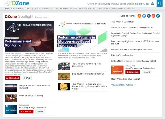Save the Performance and Monitoring guide
Viewport: 165px width, 119px height.
click(27, 78)
